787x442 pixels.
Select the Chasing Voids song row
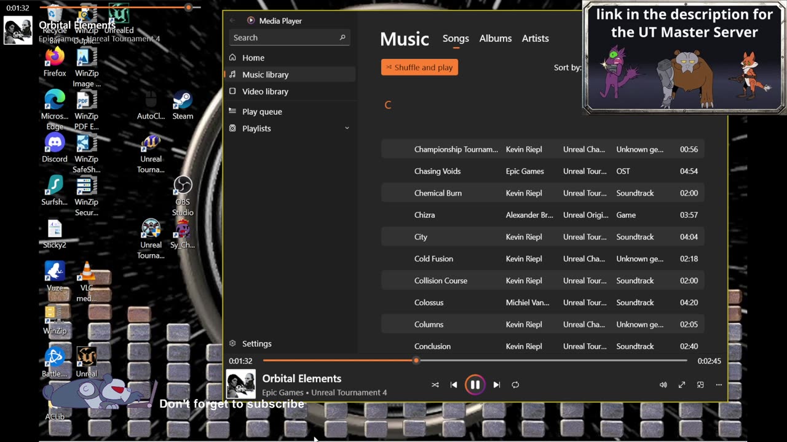[x=542, y=171]
